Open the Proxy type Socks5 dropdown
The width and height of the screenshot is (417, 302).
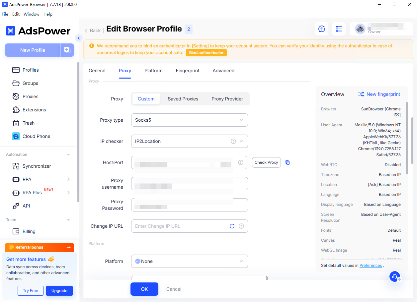coord(189,120)
